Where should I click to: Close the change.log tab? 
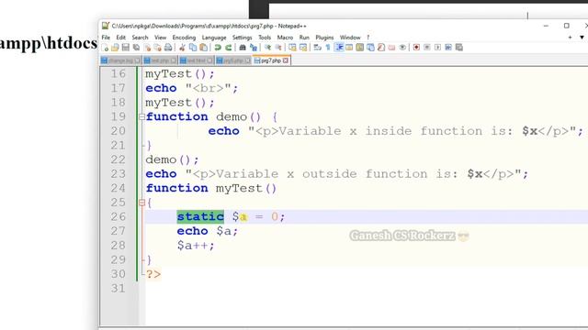click(x=137, y=60)
